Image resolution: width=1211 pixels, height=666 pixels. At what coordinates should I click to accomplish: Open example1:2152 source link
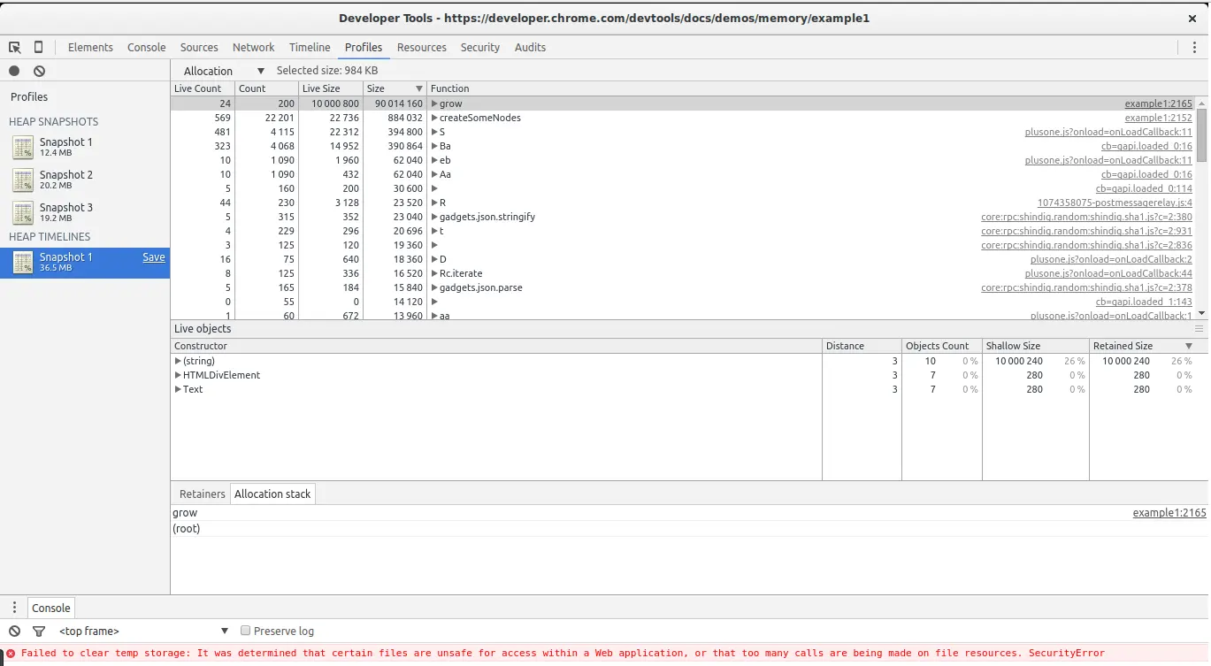pos(1158,118)
